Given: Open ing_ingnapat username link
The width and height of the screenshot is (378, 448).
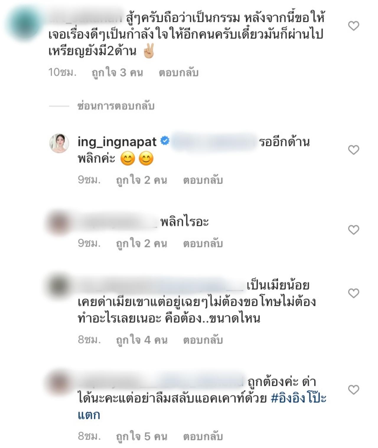Looking at the screenshot, I should tap(117, 142).
